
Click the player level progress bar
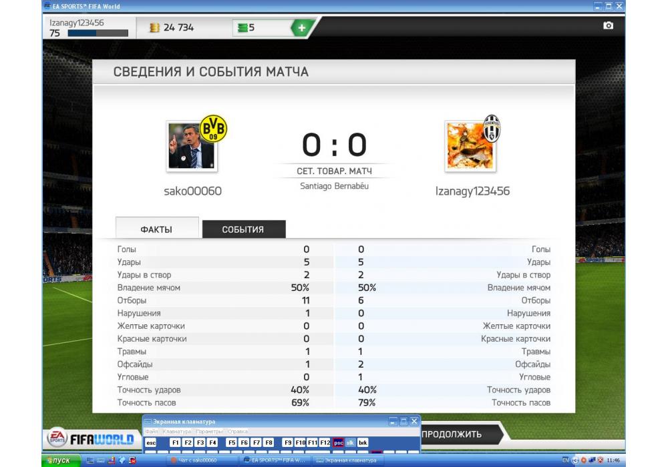click(x=98, y=33)
